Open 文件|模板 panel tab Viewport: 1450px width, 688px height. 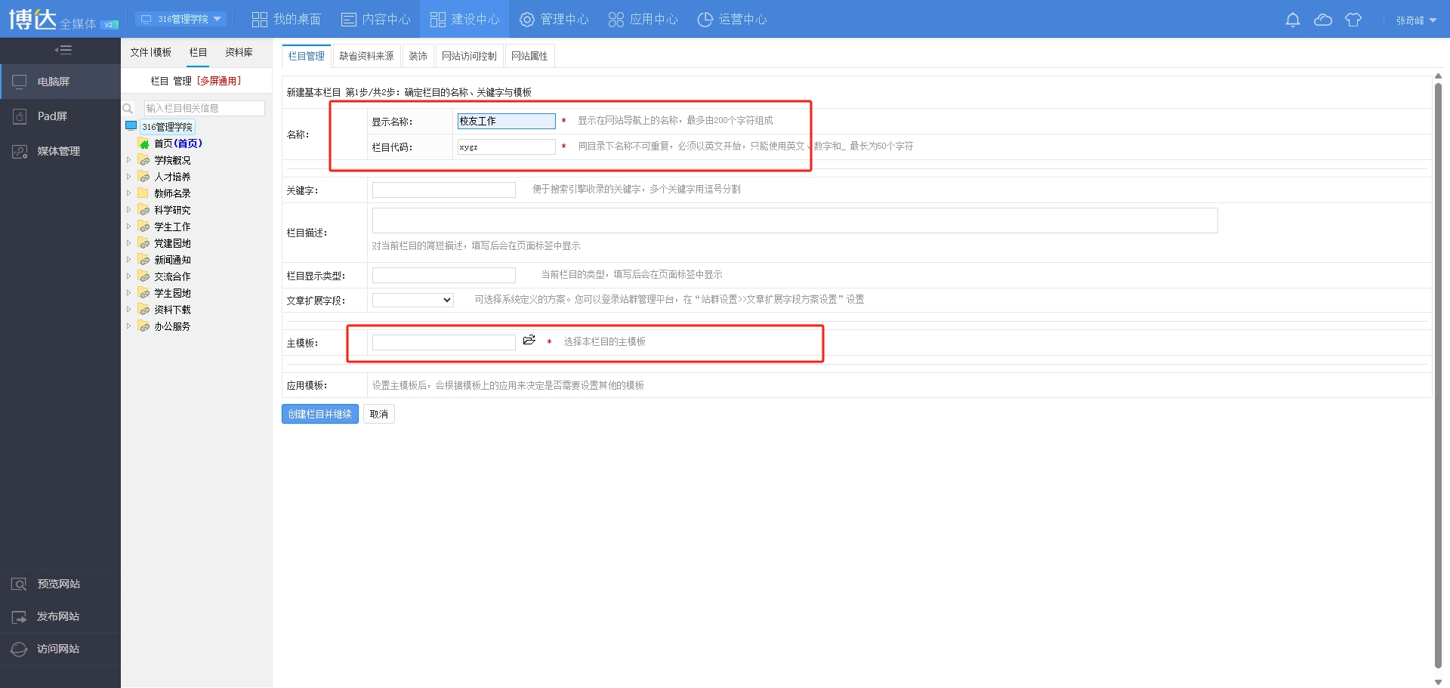pos(150,52)
